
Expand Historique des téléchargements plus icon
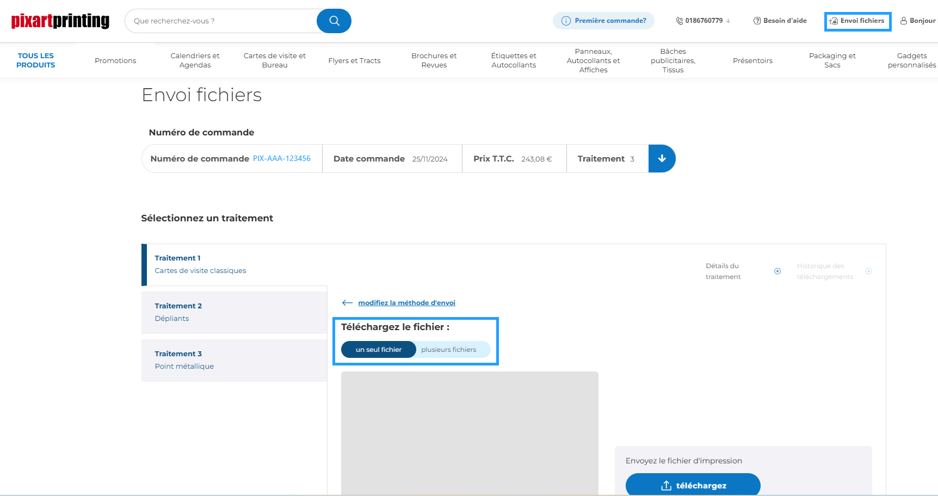coord(868,271)
